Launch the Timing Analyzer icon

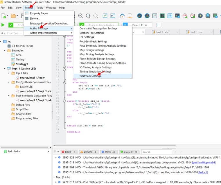coord(177,16)
